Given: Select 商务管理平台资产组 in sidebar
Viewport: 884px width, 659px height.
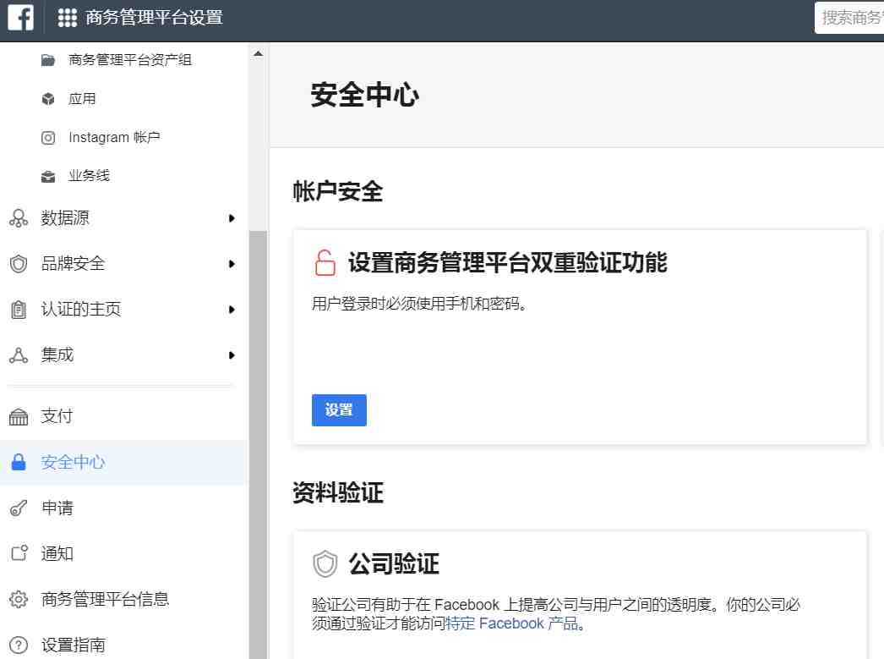Looking at the screenshot, I should pos(130,60).
